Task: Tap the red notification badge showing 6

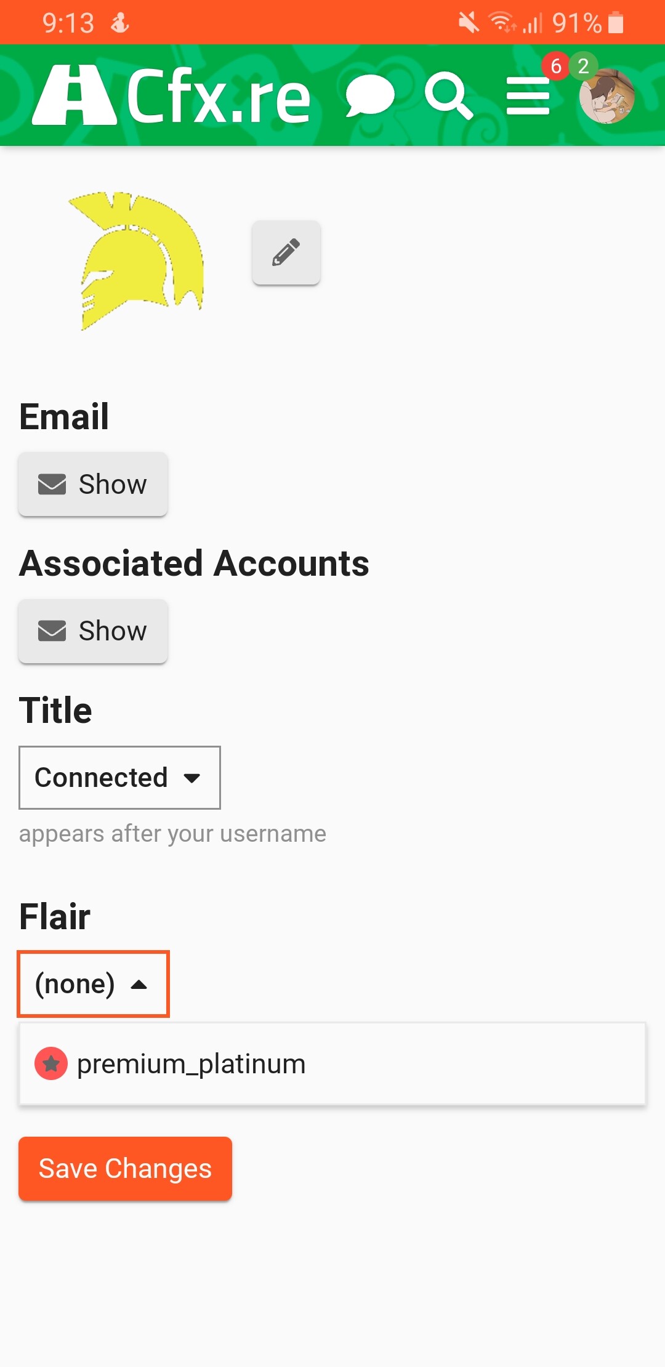Action: [x=555, y=66]
